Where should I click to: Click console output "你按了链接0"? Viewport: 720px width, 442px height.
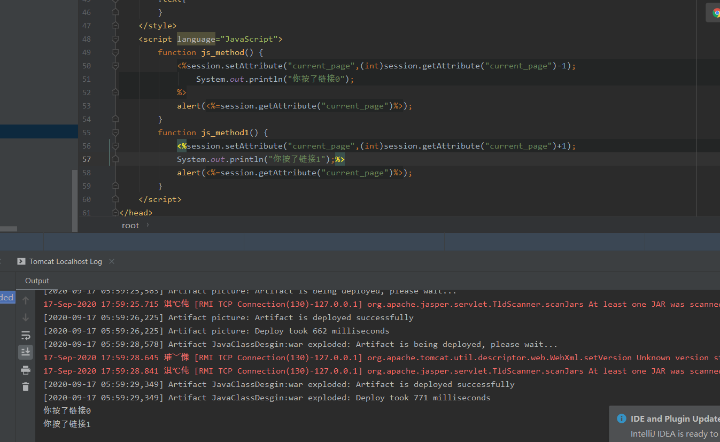67,411
